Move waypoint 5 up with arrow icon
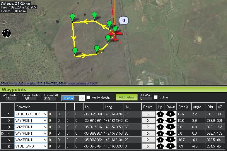This screenshot has height=151, width=227. tap(160, 140)
